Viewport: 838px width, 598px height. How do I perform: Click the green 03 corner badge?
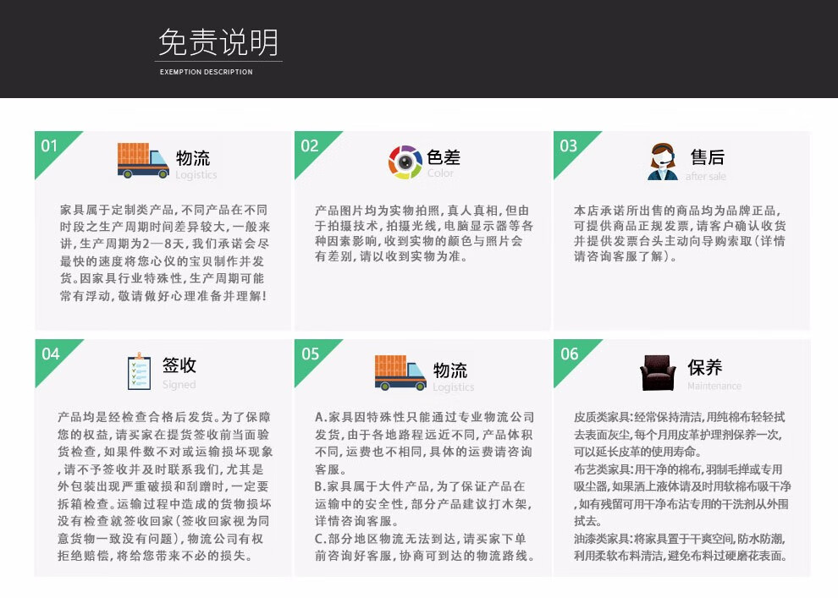(x=569, y=146)
